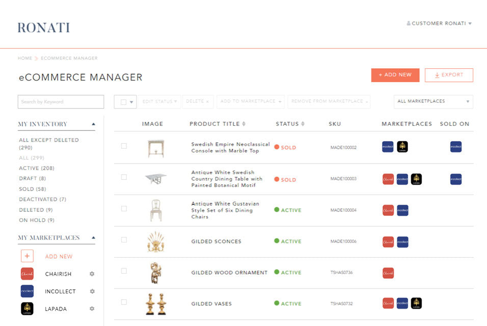This screenshot has width=487, height=326.
Task: Click Chairish icon on Gilded Vases row
Action: tap(388, 304)
